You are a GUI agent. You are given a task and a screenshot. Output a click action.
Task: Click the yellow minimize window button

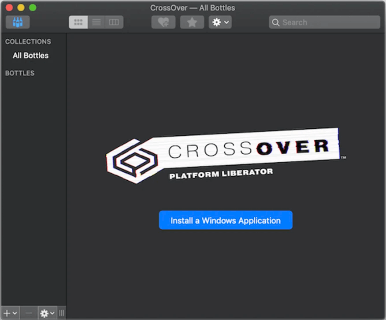pos(21,7)
